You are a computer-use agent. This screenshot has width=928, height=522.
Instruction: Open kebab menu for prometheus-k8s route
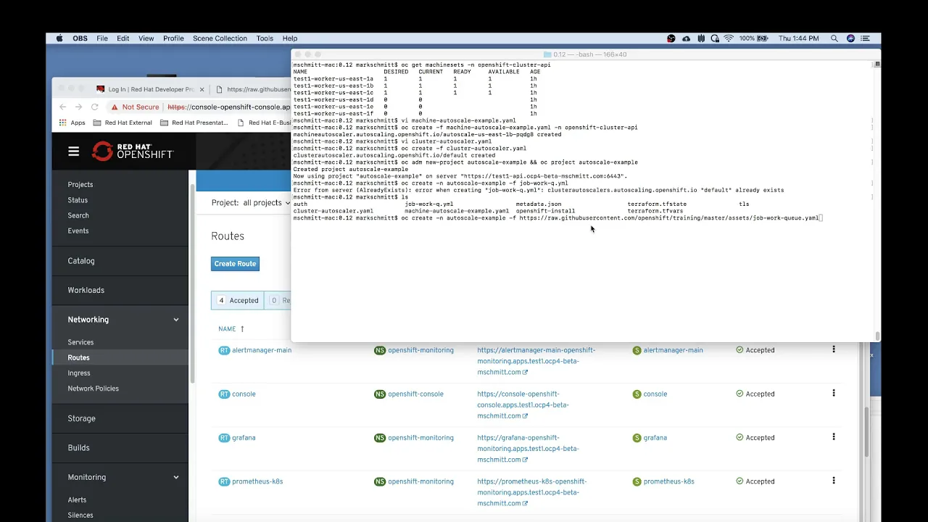(833, 481)
